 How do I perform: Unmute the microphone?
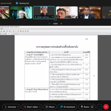[10, 107]
